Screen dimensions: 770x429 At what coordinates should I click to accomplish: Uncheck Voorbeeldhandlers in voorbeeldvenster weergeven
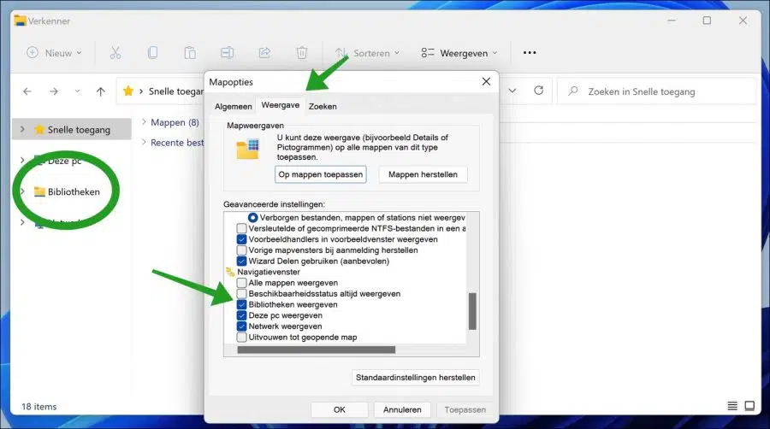point(241,239)
